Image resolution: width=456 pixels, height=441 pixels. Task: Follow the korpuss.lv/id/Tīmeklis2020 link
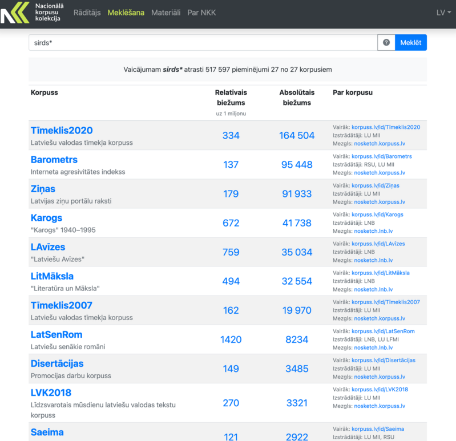tap(386, 127)
